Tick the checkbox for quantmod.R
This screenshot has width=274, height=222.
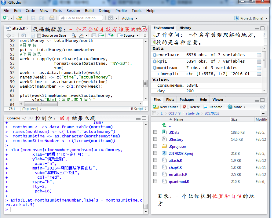pyautogui.click(x=155, y=181)
